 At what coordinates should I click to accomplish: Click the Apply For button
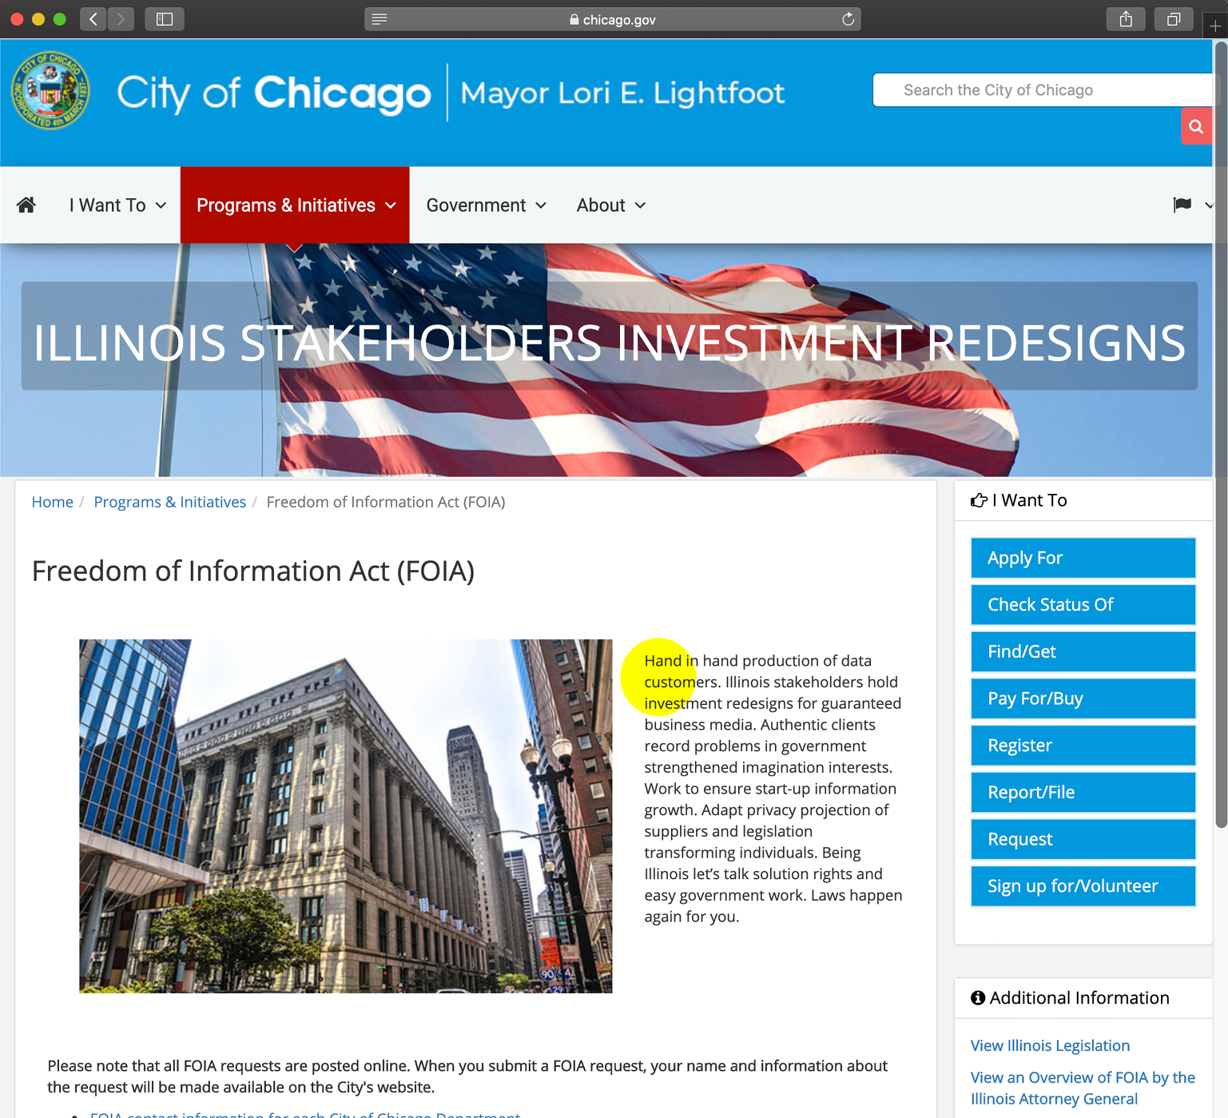coord(1083,558)
